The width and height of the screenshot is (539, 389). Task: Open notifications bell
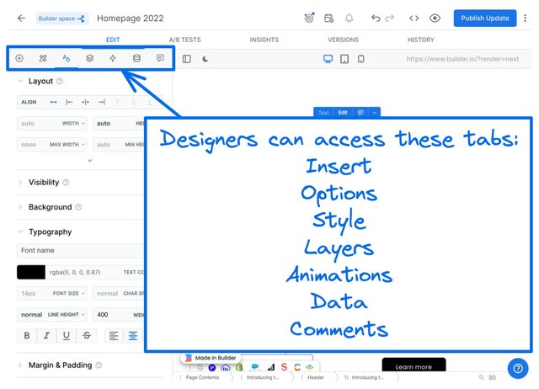tap(349, 19)
